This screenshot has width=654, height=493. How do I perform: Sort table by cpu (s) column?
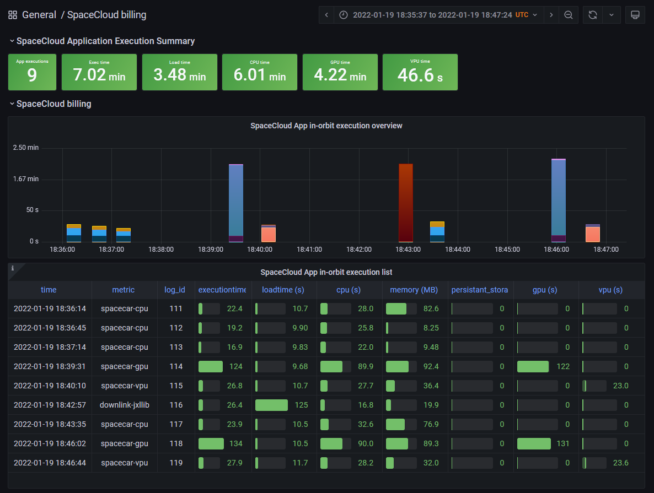click(x=349, y=290)
